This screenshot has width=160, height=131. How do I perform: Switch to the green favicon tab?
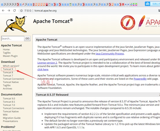click(x=70, y=5)
